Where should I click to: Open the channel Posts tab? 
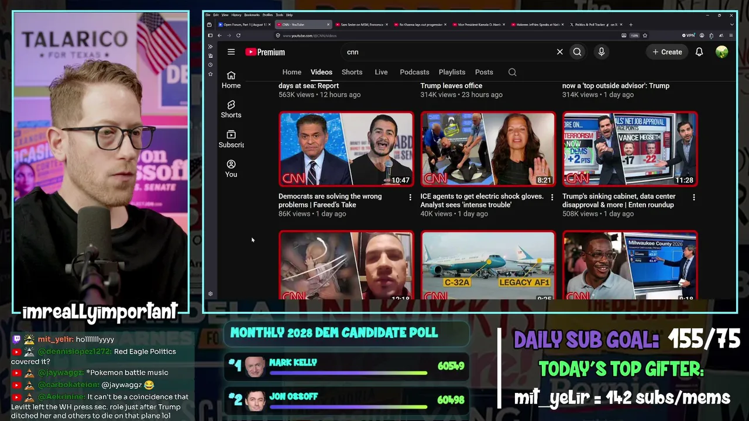tap(484, 72)
